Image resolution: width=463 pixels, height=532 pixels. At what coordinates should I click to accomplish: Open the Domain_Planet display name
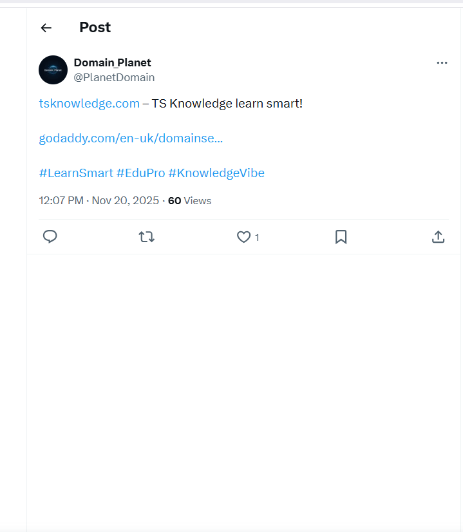(113, 62)
